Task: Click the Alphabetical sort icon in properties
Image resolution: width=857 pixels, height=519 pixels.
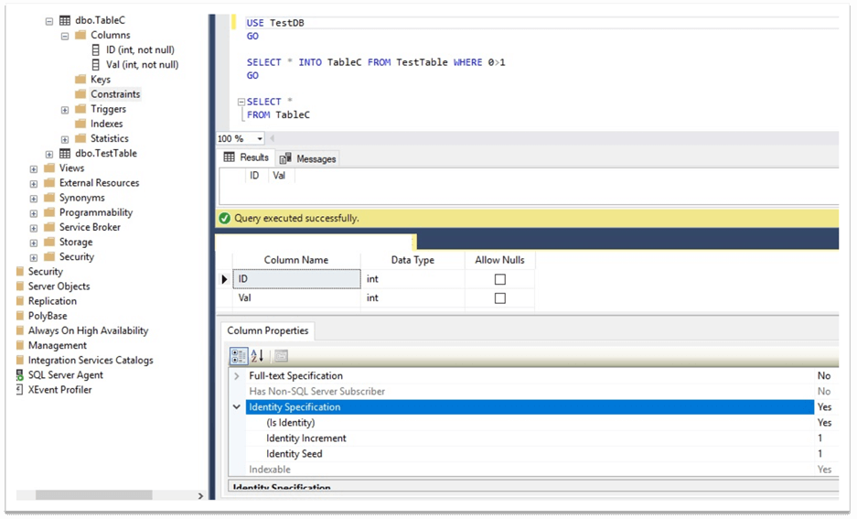Action: pos(257,356)
